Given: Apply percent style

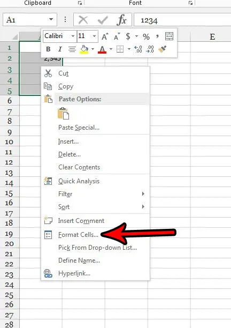Looking at the screenshot, I should coord(146,37).
